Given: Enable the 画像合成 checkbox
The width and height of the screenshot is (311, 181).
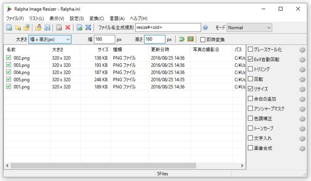Looking at the screenshot, I should coord(250,148).
